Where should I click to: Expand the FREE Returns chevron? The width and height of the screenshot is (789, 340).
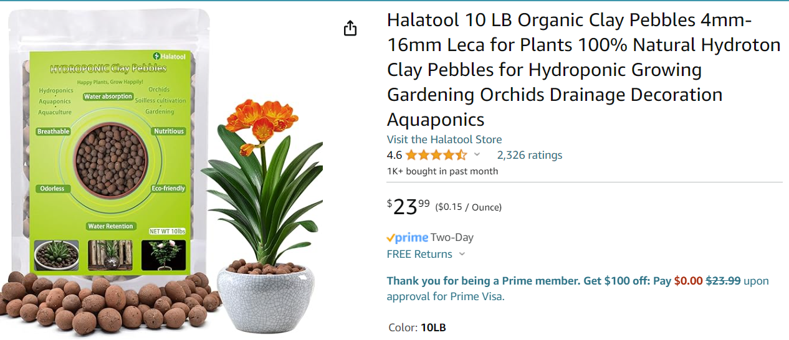(x=462, y=254)
